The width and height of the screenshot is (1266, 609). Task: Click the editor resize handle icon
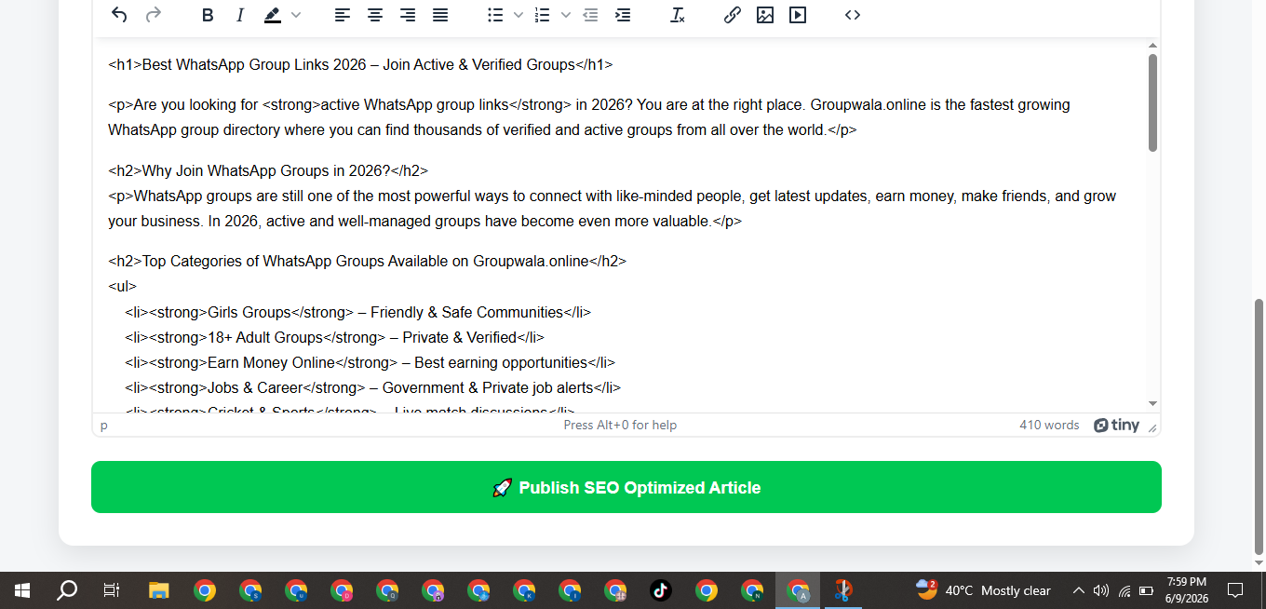pyautogui.click(x=1152, y=428)
